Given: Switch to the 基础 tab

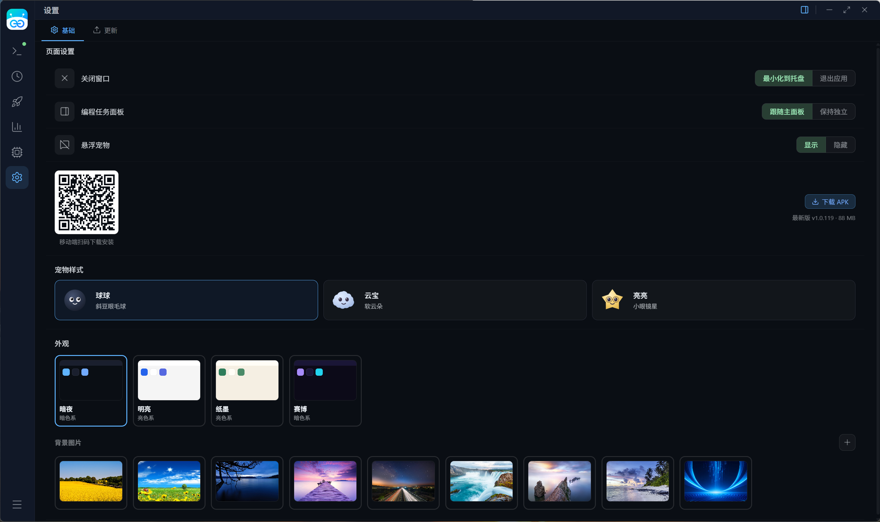Looking at the screenshot, I should tap(63, 30).
